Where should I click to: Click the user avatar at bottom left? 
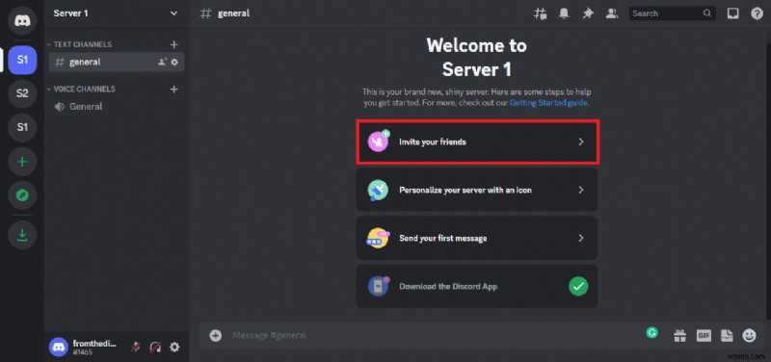tap(59, 347)
